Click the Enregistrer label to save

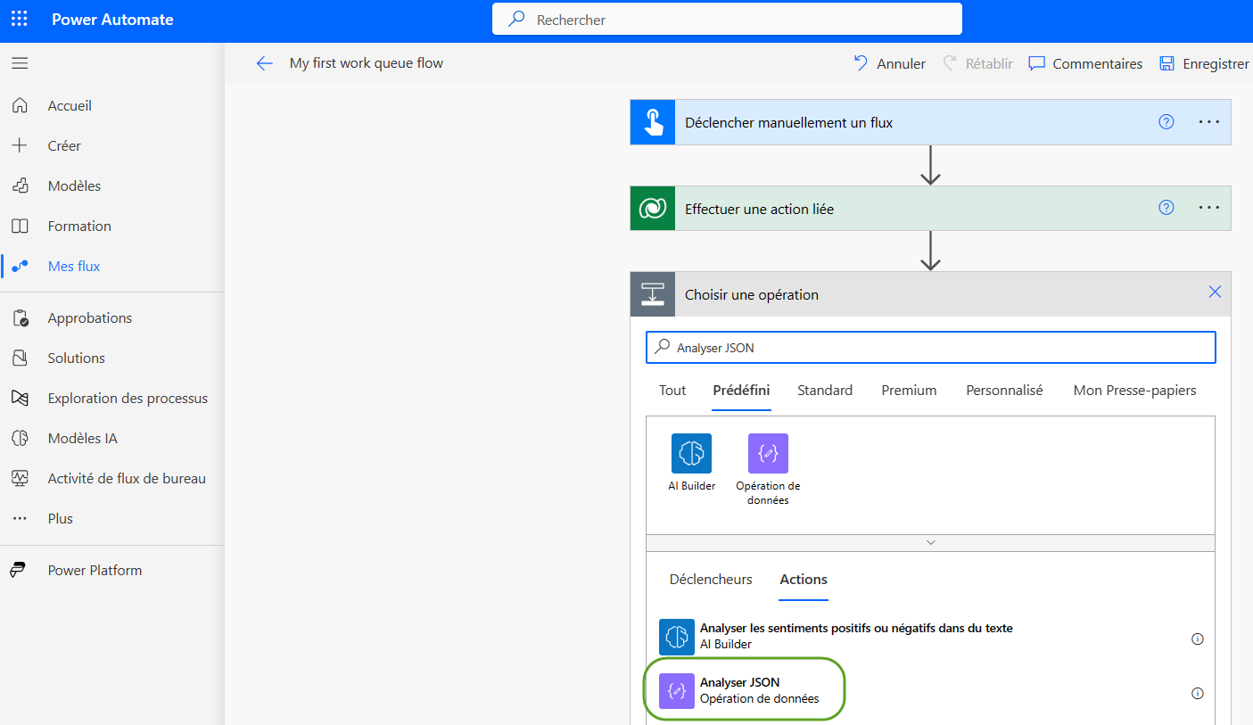(x=1216, y=63)
